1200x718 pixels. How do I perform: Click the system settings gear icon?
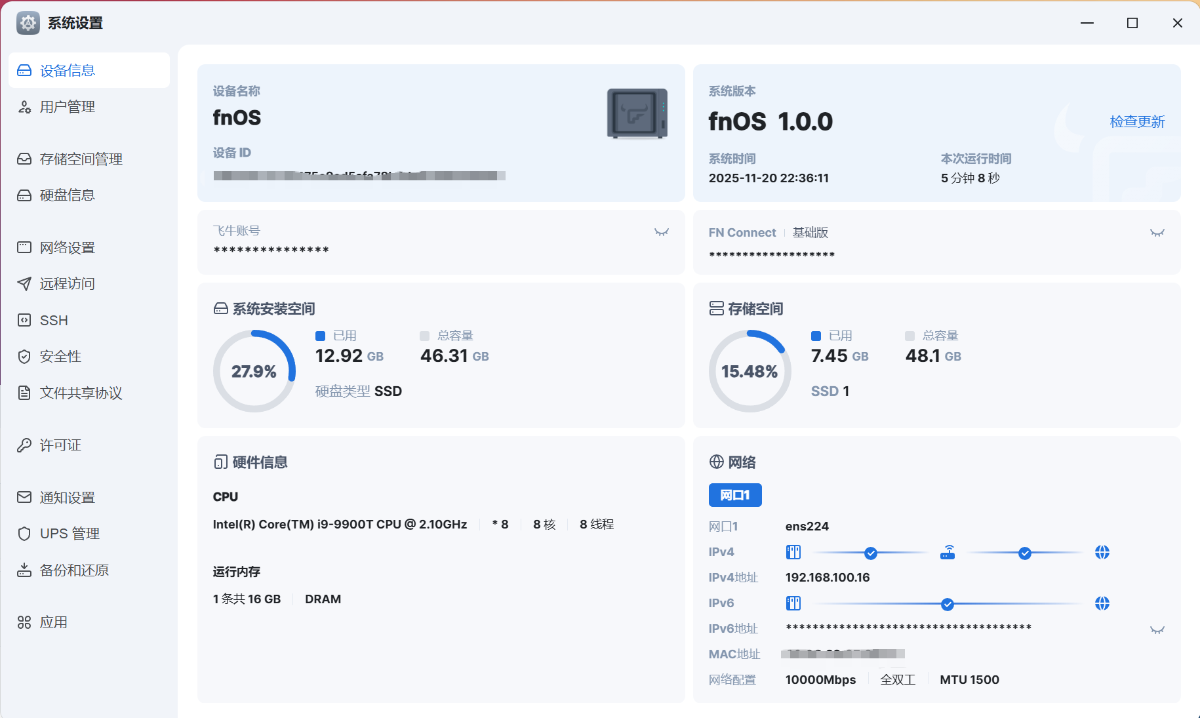pos(28,23)
